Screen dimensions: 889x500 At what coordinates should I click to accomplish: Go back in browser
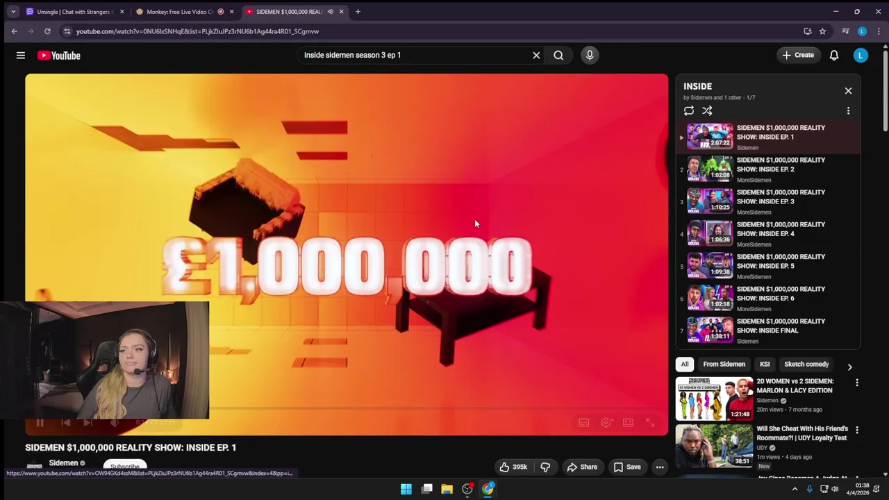tap(14, 31)
